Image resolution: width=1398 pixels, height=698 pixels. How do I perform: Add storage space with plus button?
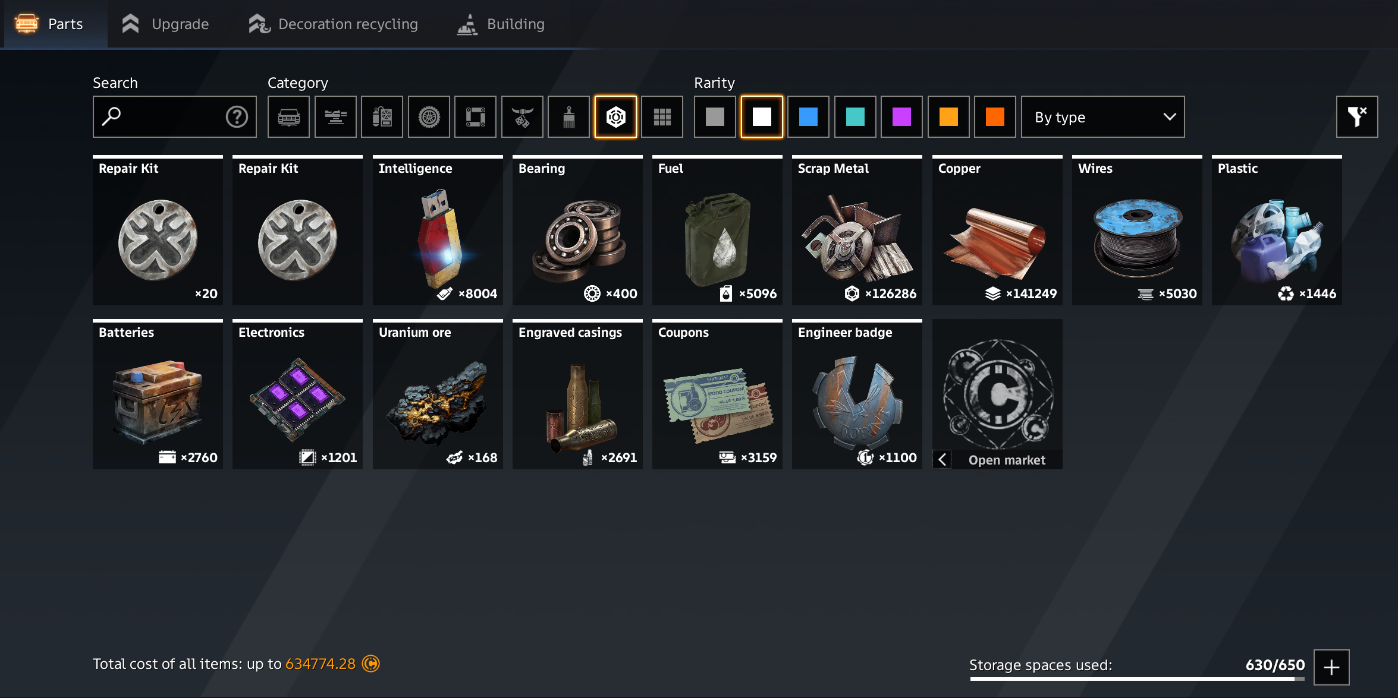click(1331, 667)
